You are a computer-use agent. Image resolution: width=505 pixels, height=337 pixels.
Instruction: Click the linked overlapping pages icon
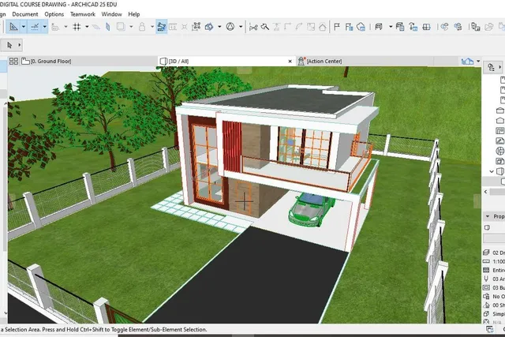pyautogui.click(x=475, y=27)
